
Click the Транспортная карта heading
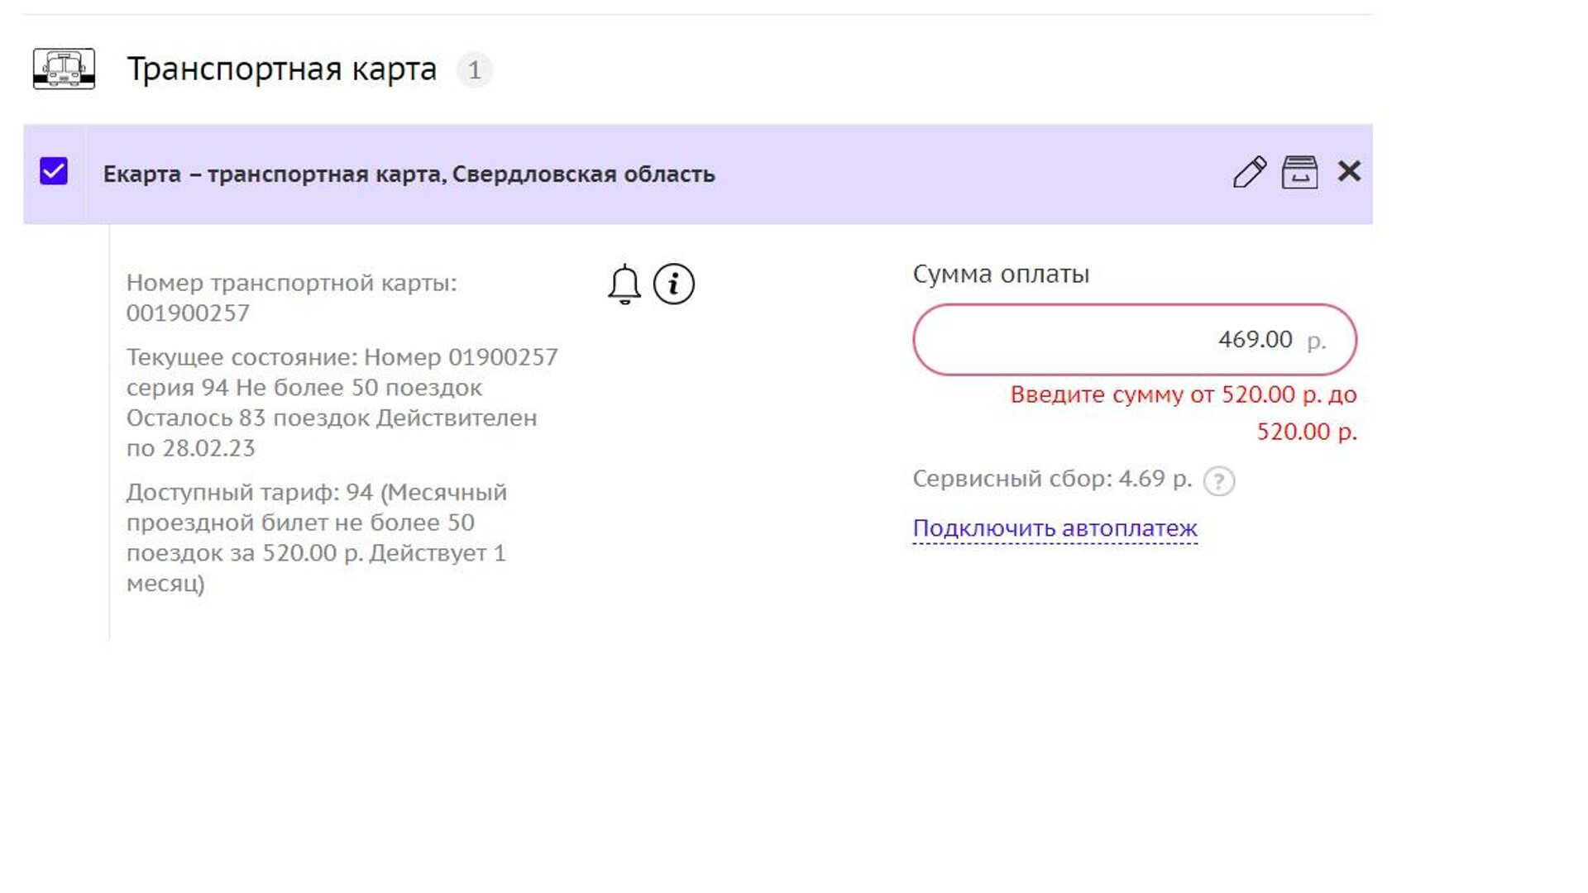(x=281, y=69)
